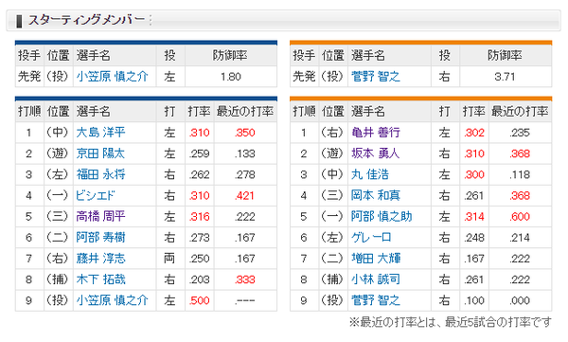
Task: Select 丸 佳浩's batting average .300
Action: [x=474, y=175]
